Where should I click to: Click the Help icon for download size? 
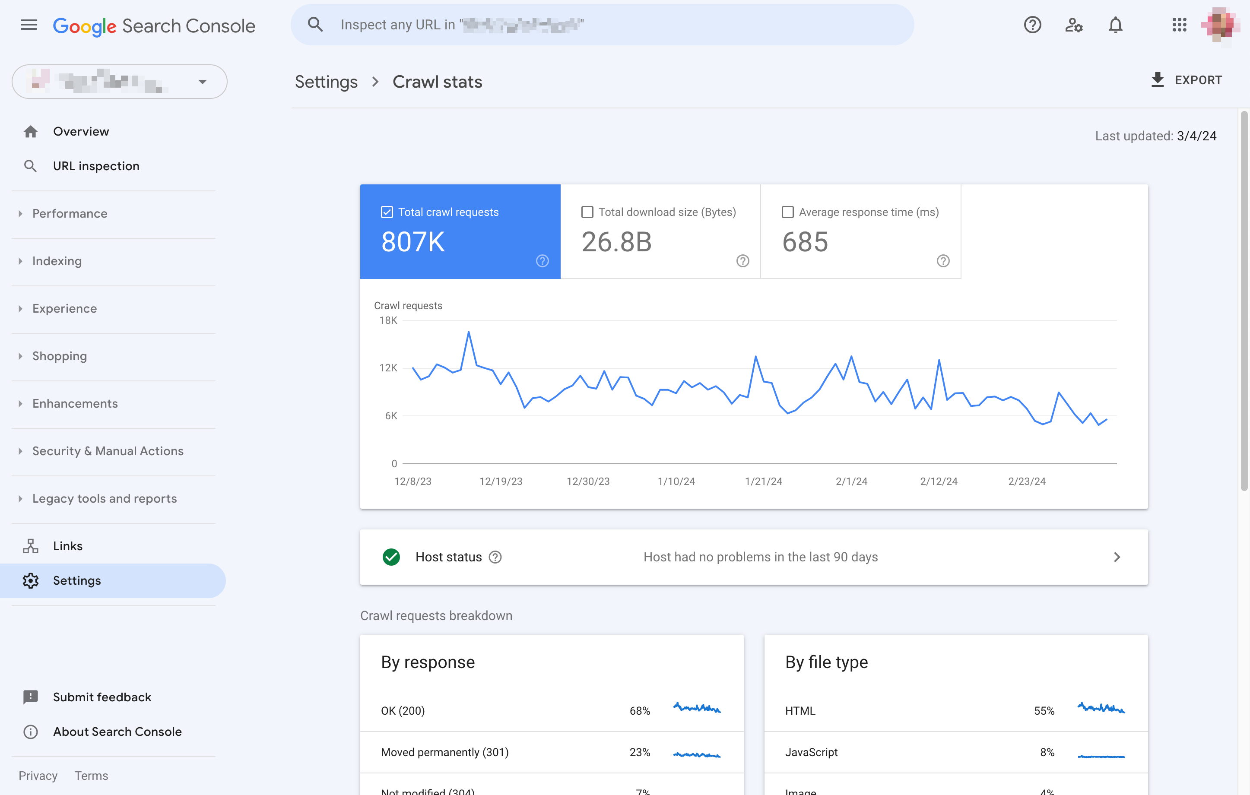(743, 261)
